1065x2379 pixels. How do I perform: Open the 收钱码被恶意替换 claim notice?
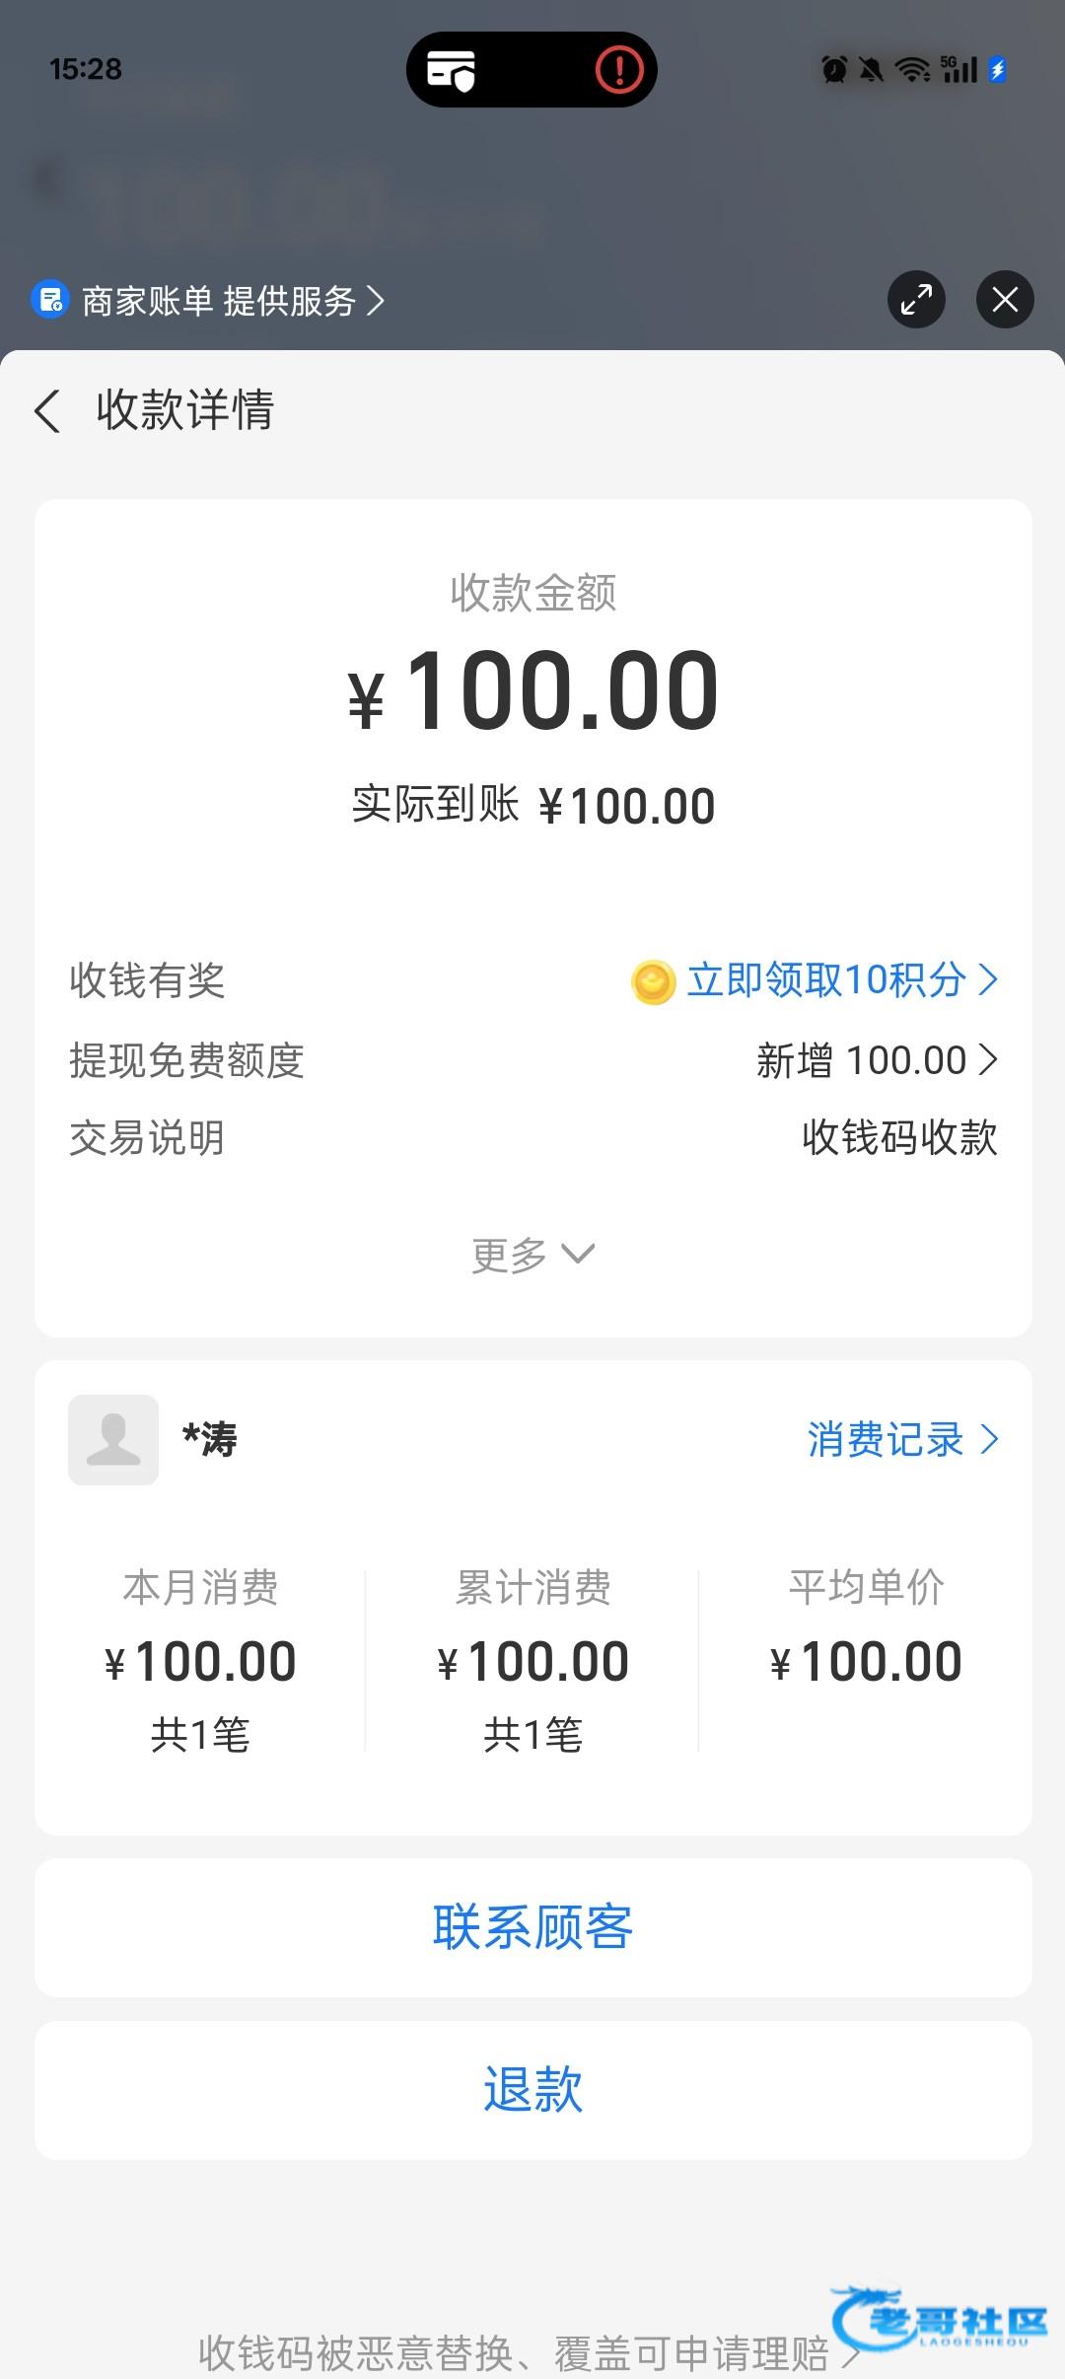(x=528, y=2352)
